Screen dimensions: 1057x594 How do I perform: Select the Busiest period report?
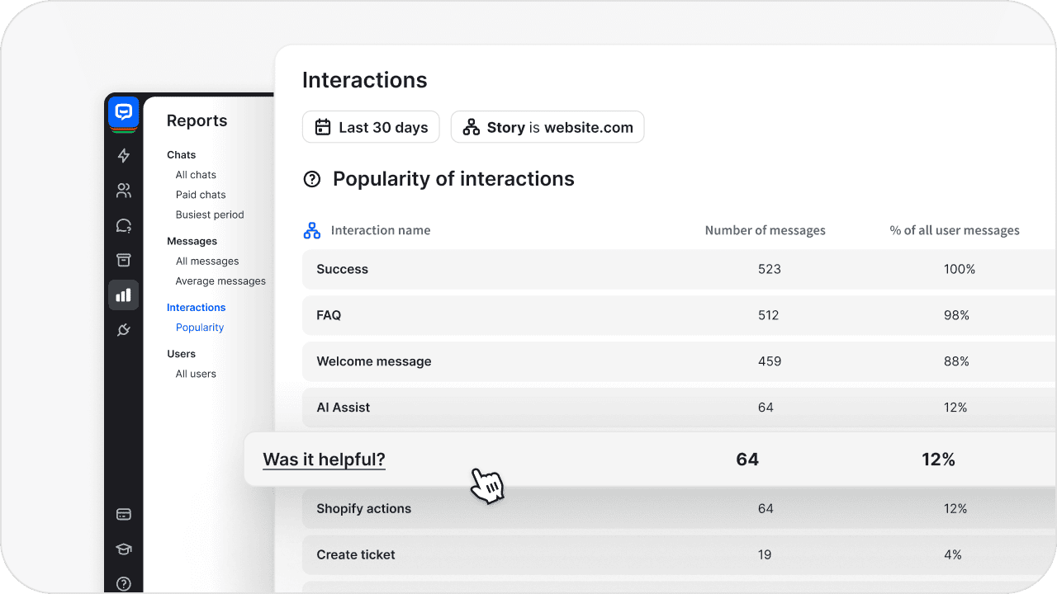(209, 214)
